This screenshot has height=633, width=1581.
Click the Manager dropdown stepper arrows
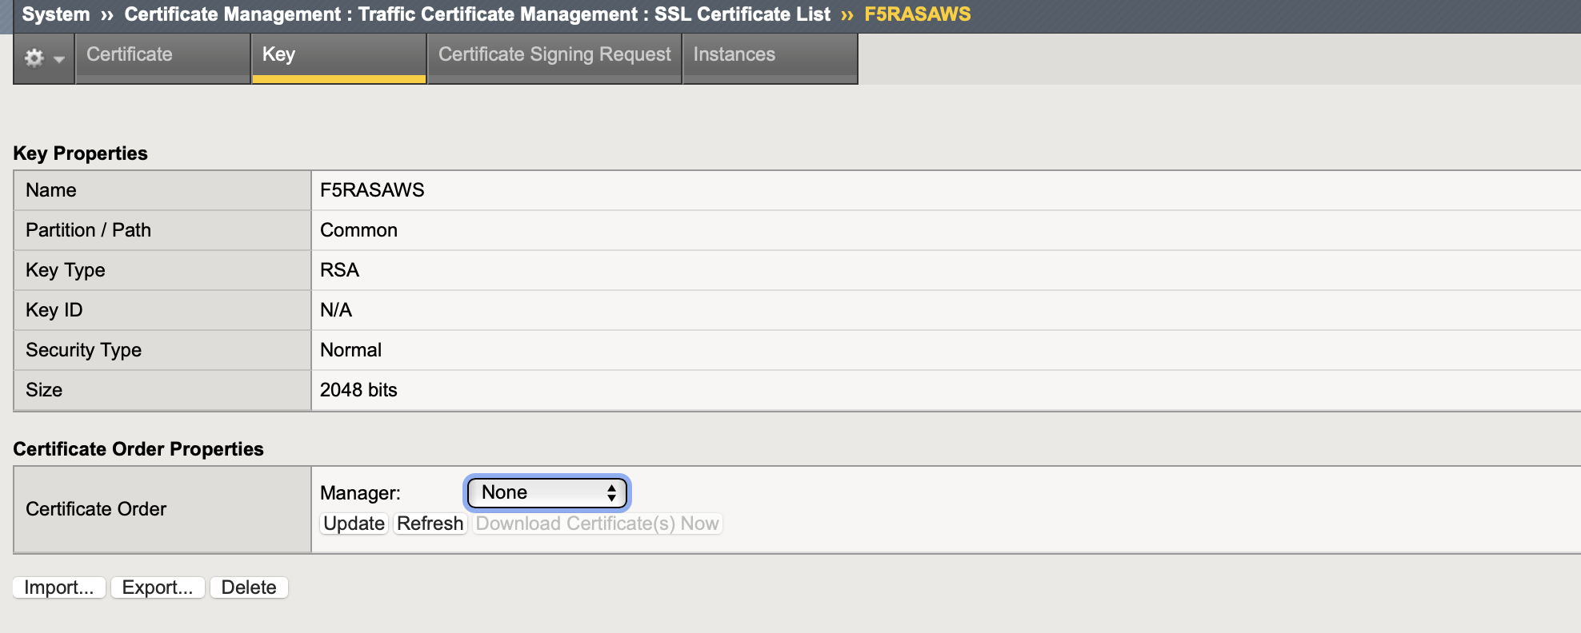pyautogui.click(x=611, y=492)
